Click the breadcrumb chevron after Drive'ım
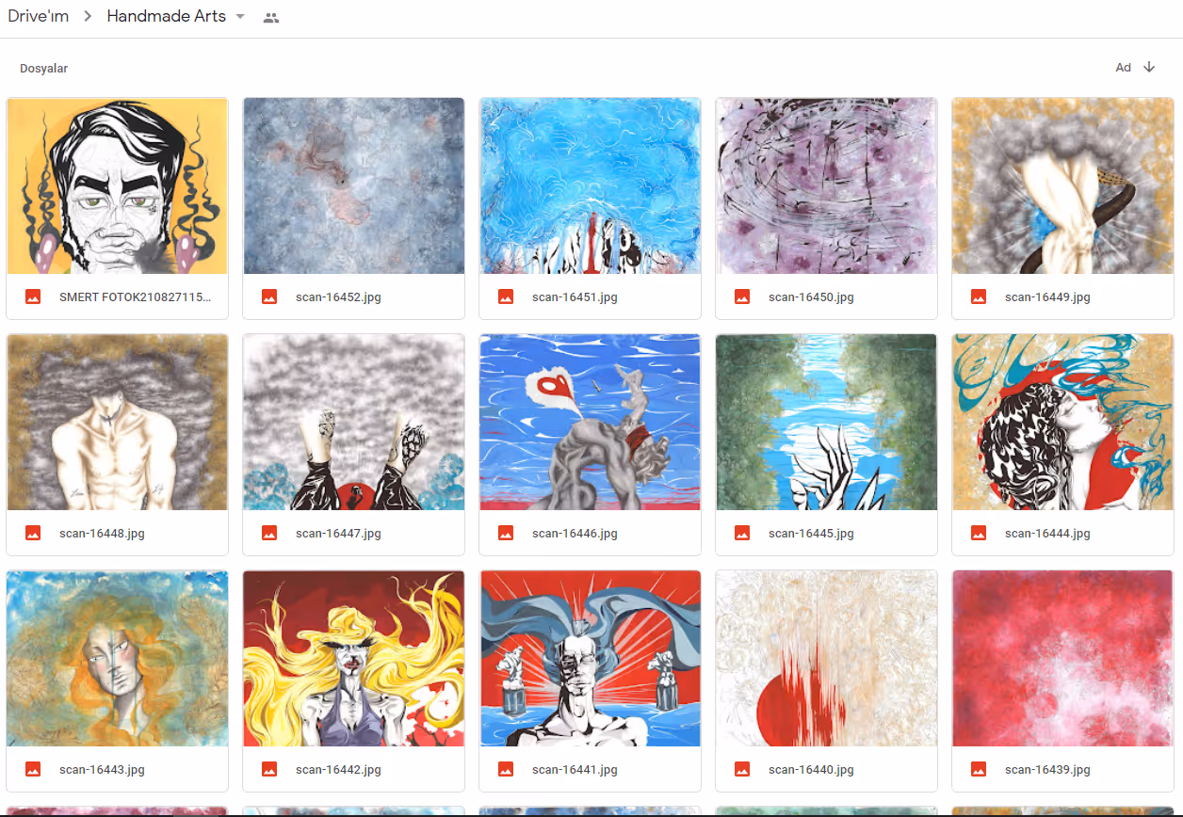The image size is (1183, 817). [x=88, y=17]
